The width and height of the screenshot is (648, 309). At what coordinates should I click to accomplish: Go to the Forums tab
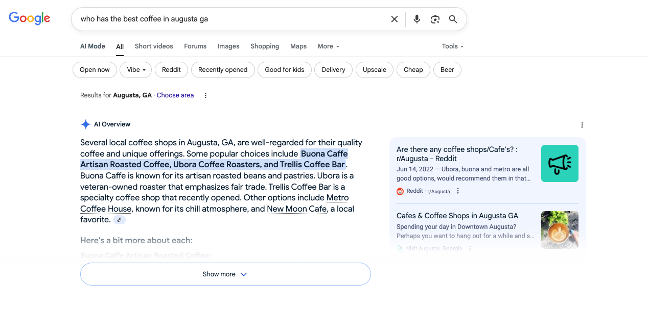[x=195, y=46]
